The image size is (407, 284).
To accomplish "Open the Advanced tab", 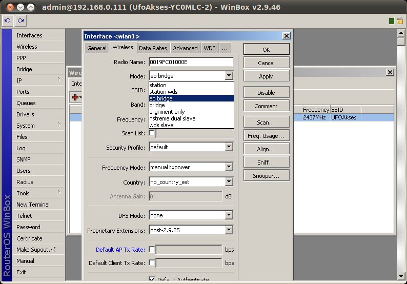I will pos(185,48).
